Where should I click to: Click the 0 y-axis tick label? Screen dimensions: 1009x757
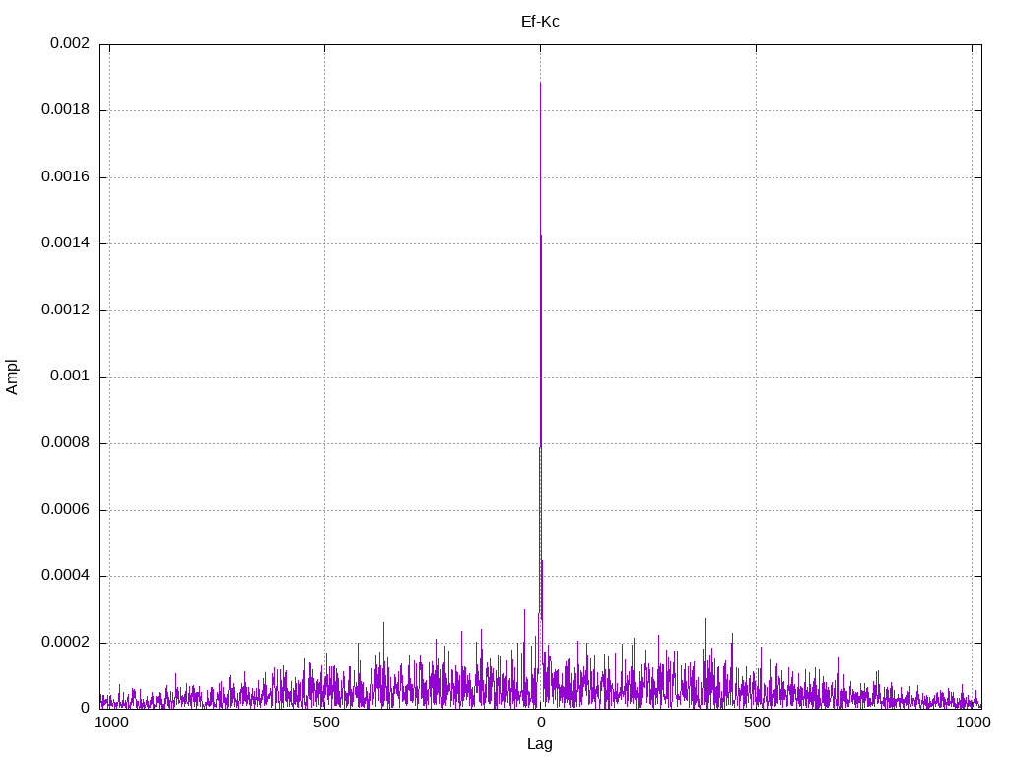(85, 709)
